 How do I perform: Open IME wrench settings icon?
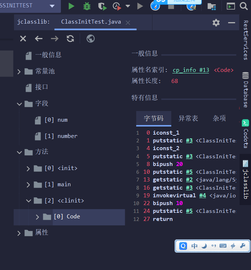[243, 246]
